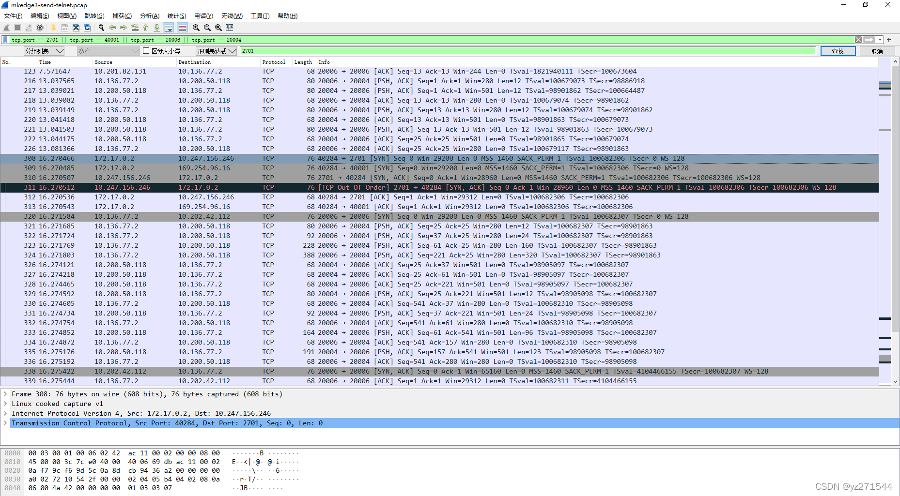Jump to the last packet icon
The width and height of the screenshot is (900, 496).
[157, 28]
